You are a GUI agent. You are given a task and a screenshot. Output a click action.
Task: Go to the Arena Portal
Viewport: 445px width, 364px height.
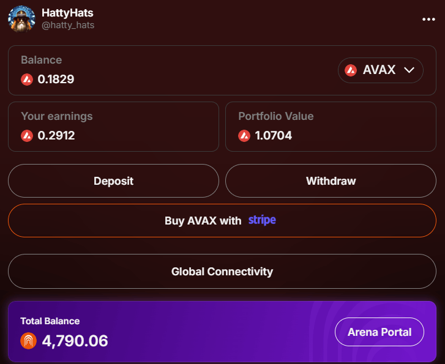pos(380,332)
